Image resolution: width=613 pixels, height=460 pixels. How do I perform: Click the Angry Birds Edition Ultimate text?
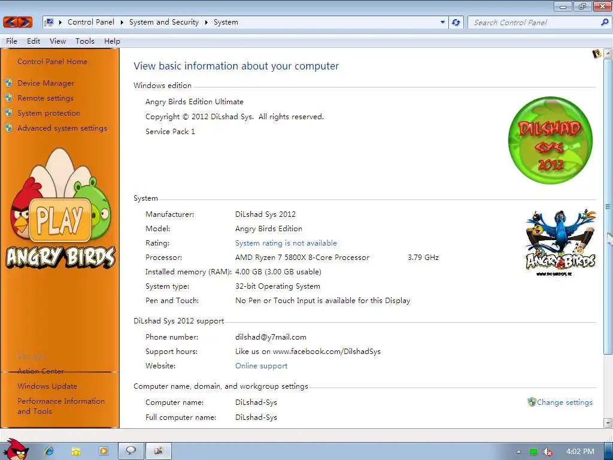click(x=195, y=101)
